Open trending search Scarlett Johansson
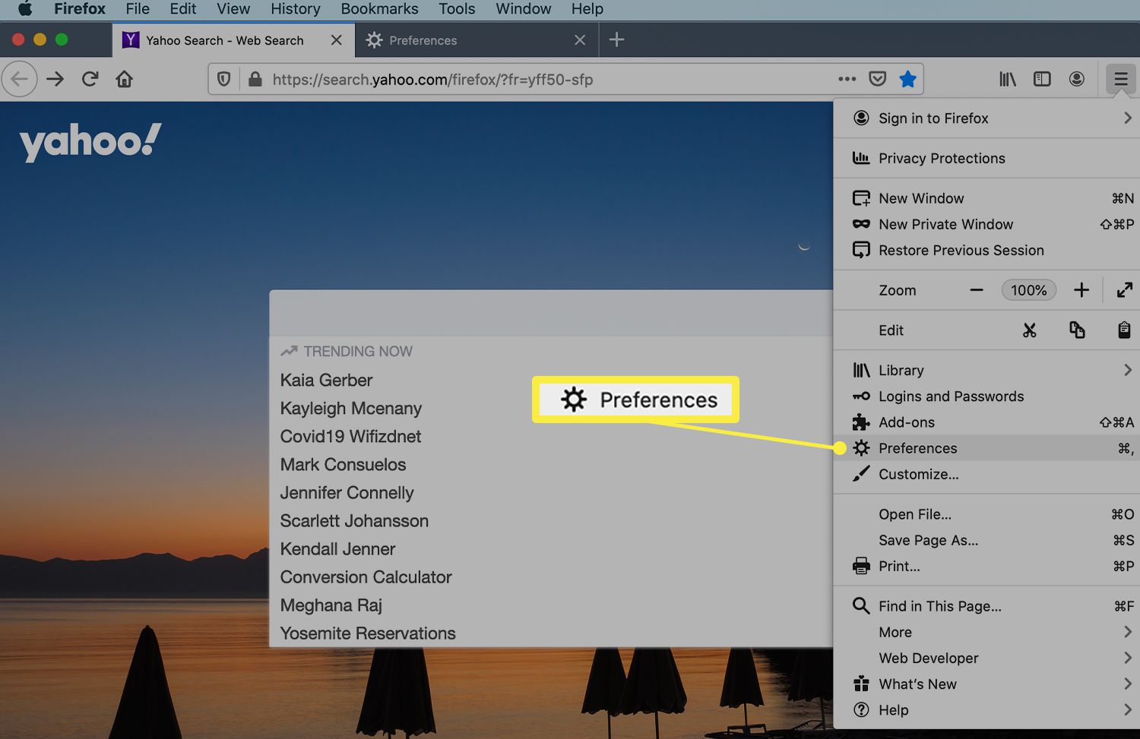This screenshot has height=739, width=1140. tap(354, 520)
